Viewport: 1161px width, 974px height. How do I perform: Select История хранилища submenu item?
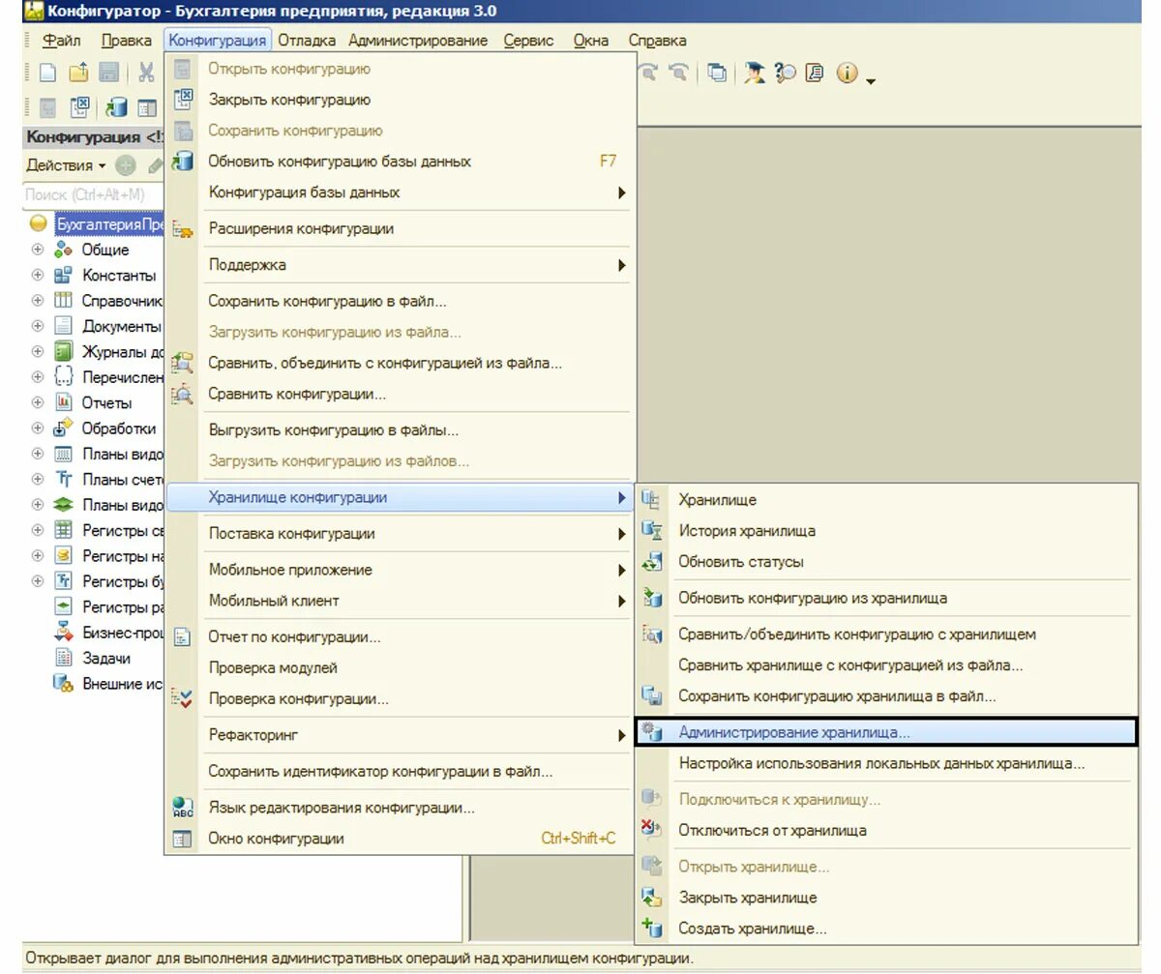[x=885, y=531]
